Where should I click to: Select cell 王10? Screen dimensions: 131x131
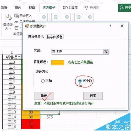tap(12, 97)
